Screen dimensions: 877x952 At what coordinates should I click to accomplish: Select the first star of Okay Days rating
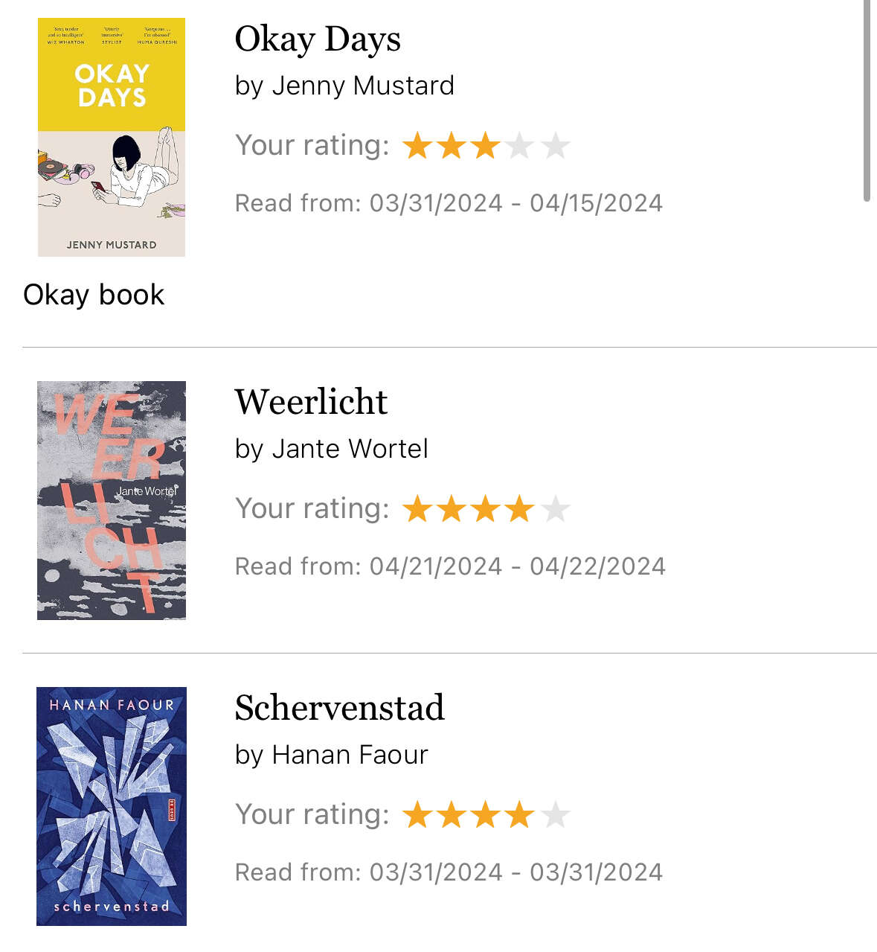(x=417, y=146)
